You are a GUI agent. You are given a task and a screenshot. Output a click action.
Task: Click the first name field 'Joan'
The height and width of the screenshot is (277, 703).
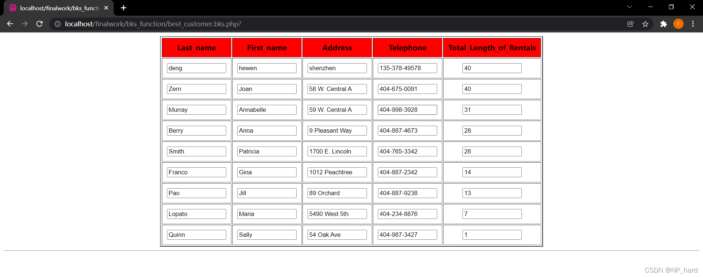(x=267, y=89)
